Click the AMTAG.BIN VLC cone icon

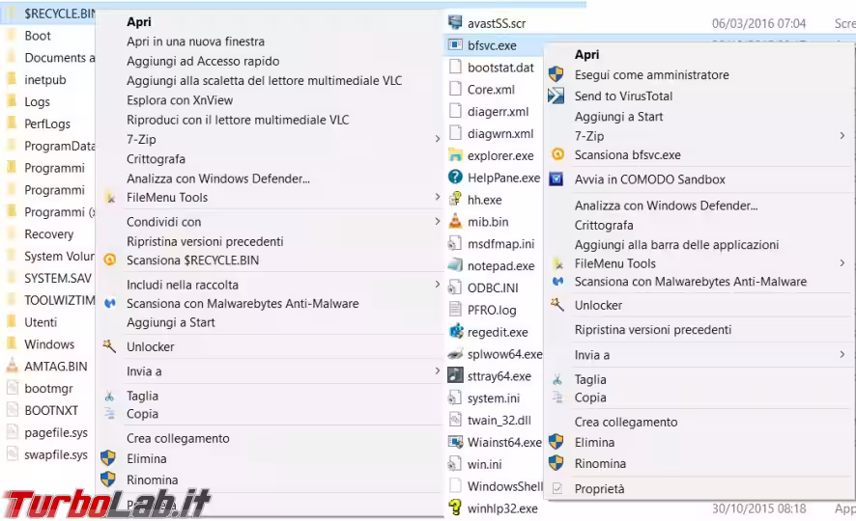[12, 366]
